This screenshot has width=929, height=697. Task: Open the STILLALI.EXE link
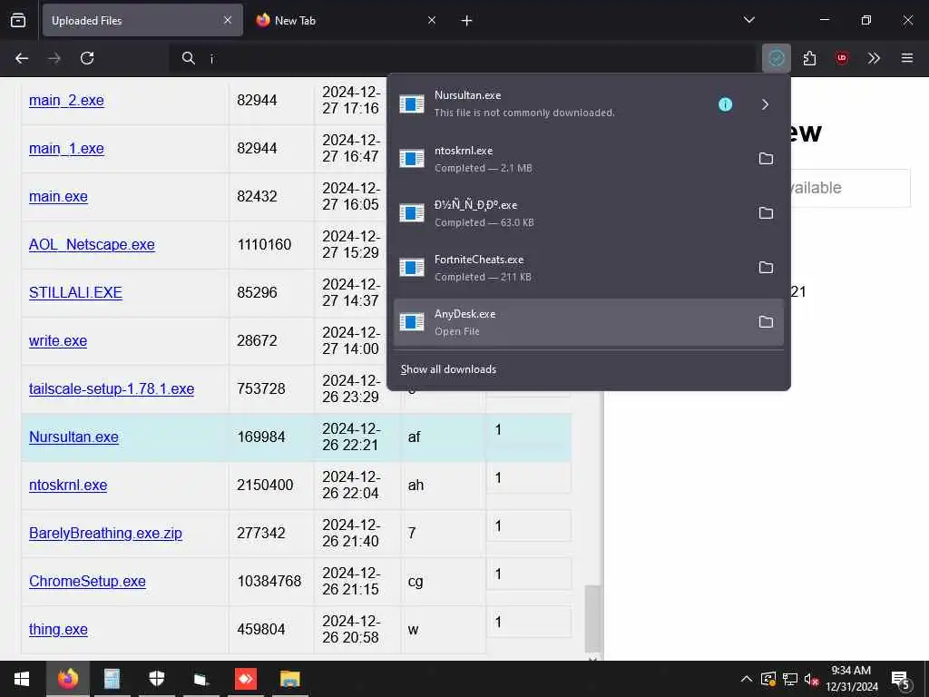click(76, 292)
